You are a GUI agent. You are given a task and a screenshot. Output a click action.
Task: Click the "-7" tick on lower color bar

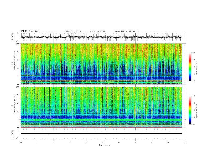point(194,124)
